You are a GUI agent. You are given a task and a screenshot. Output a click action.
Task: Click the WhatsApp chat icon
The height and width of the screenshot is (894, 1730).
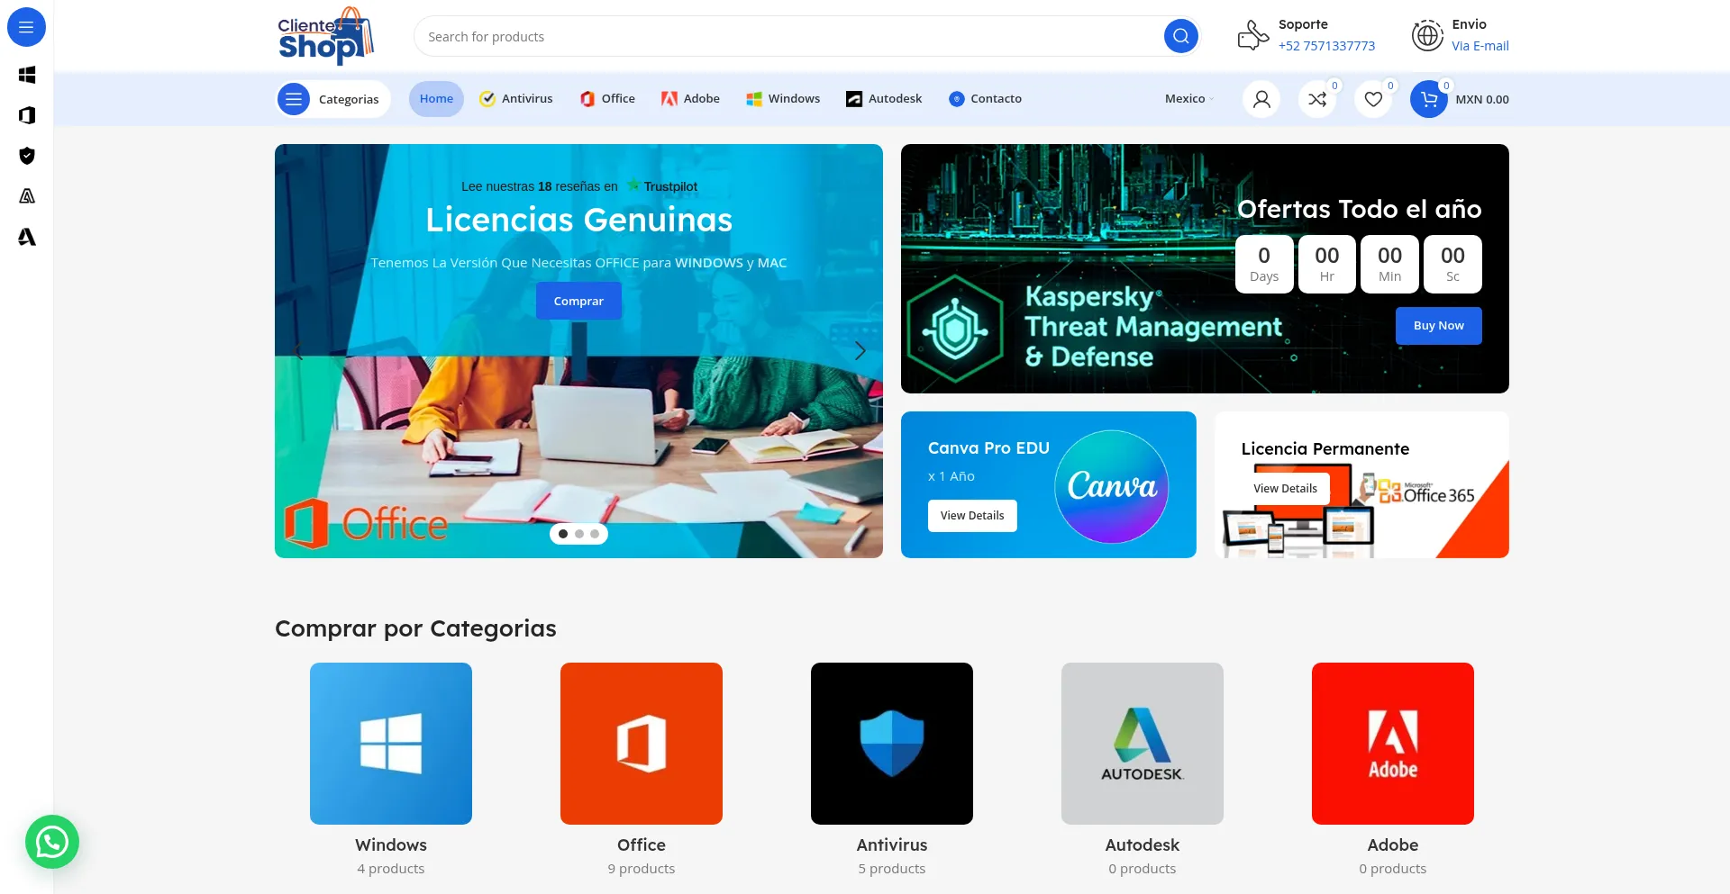52,842
